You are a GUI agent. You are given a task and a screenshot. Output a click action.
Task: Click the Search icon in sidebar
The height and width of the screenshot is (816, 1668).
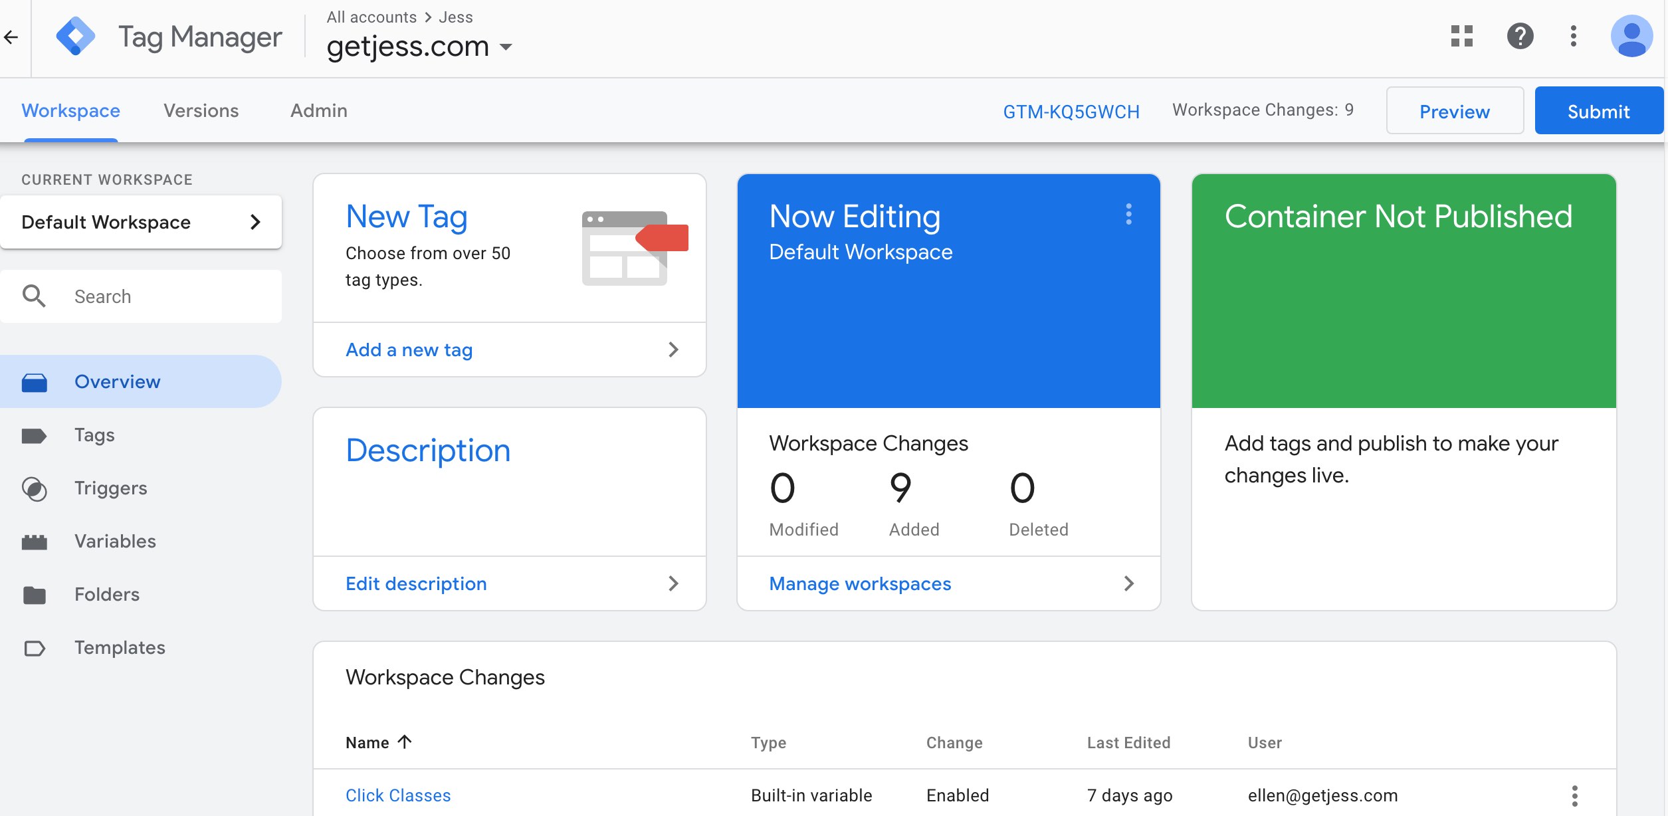click(35, 297)
